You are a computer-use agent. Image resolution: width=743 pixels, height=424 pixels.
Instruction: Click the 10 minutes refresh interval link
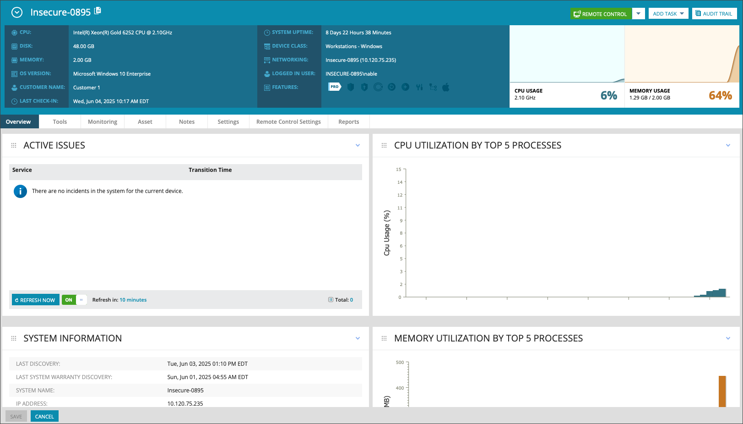(133, 300)
